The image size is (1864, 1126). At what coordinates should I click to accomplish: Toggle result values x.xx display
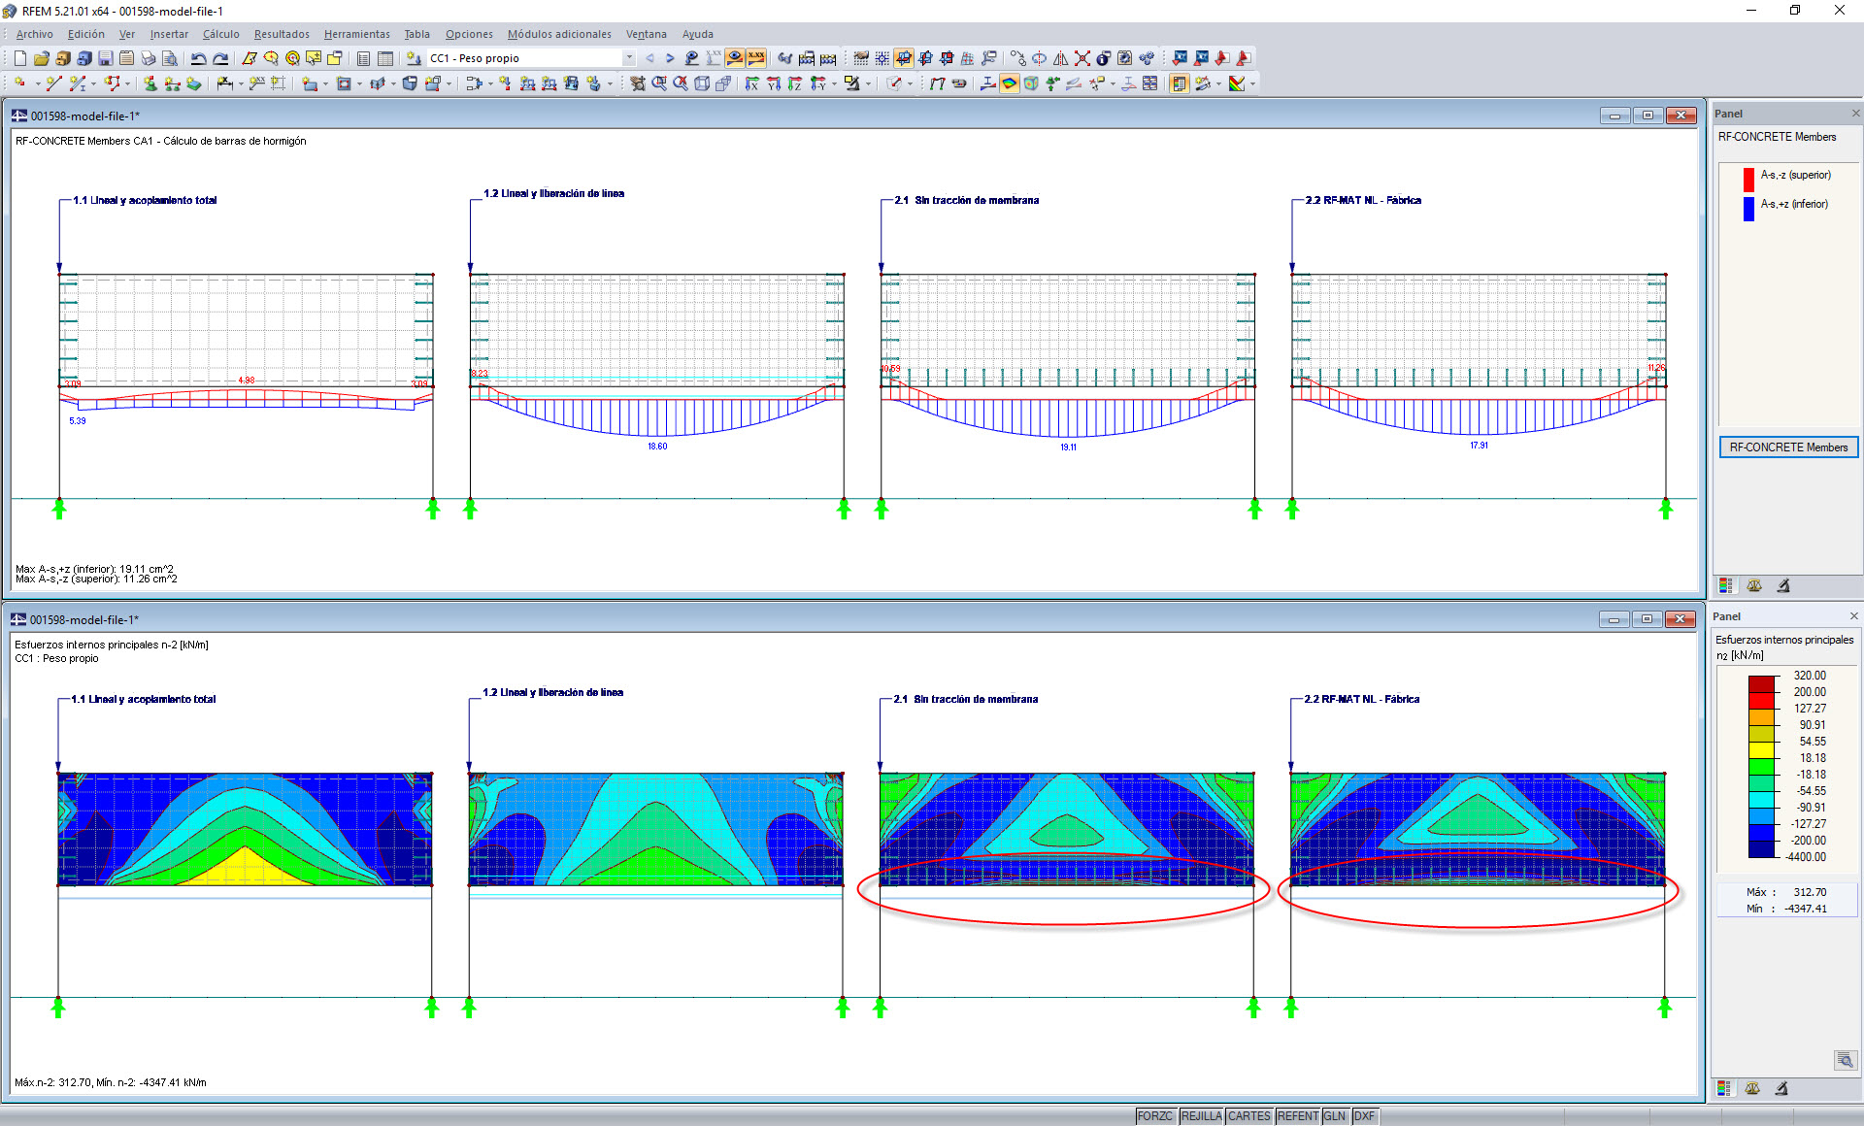coord(756,58)
